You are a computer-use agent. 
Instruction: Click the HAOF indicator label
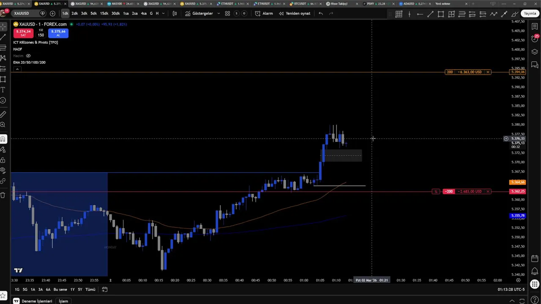tap(17, 49)
